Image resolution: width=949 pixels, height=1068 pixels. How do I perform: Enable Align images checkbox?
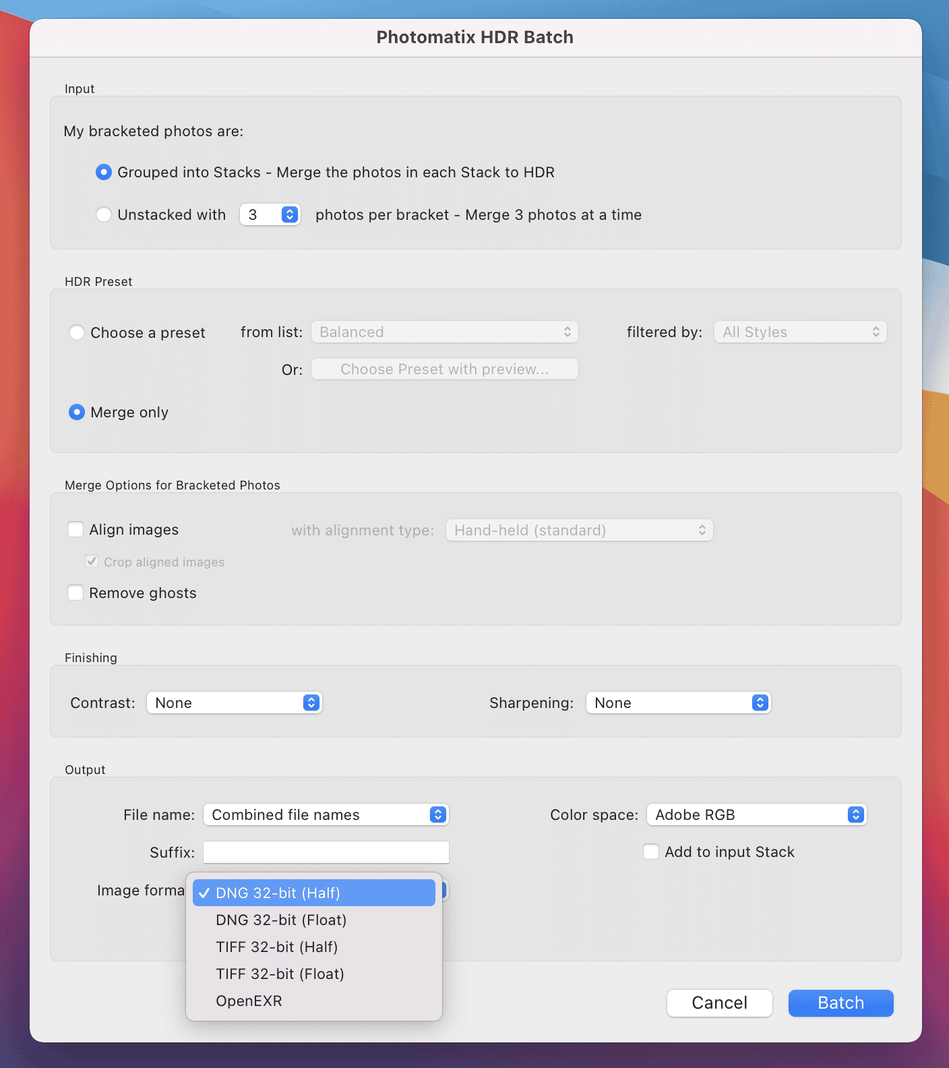click(x=75, y=530)
